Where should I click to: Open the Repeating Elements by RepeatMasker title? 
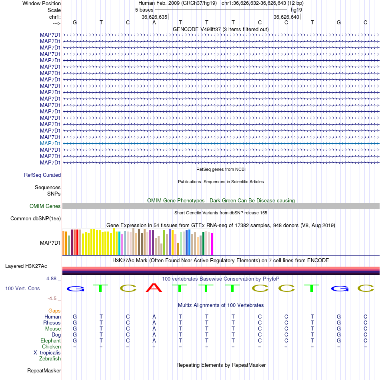[x=221, y=365]
